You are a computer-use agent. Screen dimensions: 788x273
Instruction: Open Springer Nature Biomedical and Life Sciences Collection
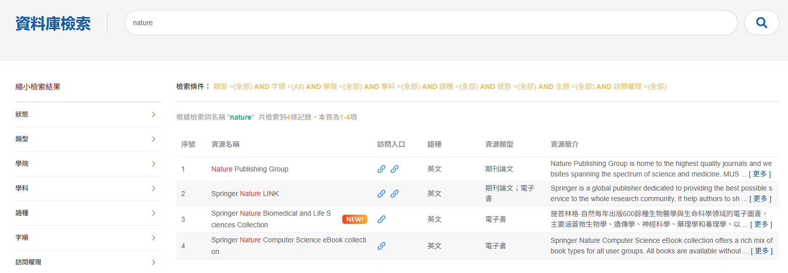click(x=271, y=219)
